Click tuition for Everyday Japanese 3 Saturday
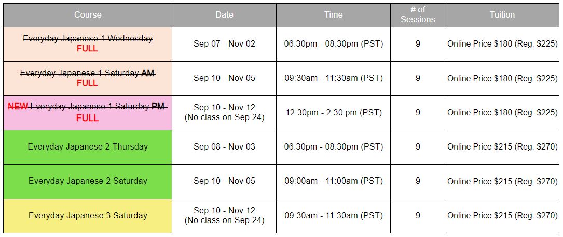The width and height of the screenshot is (563, 237). (x=502, y=216)
